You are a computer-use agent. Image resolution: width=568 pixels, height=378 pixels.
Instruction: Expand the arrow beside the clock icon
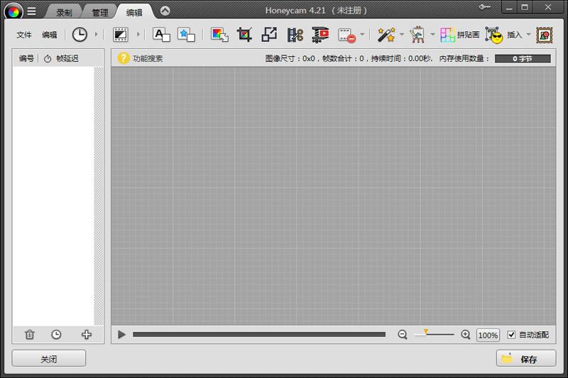coord(97,35)
